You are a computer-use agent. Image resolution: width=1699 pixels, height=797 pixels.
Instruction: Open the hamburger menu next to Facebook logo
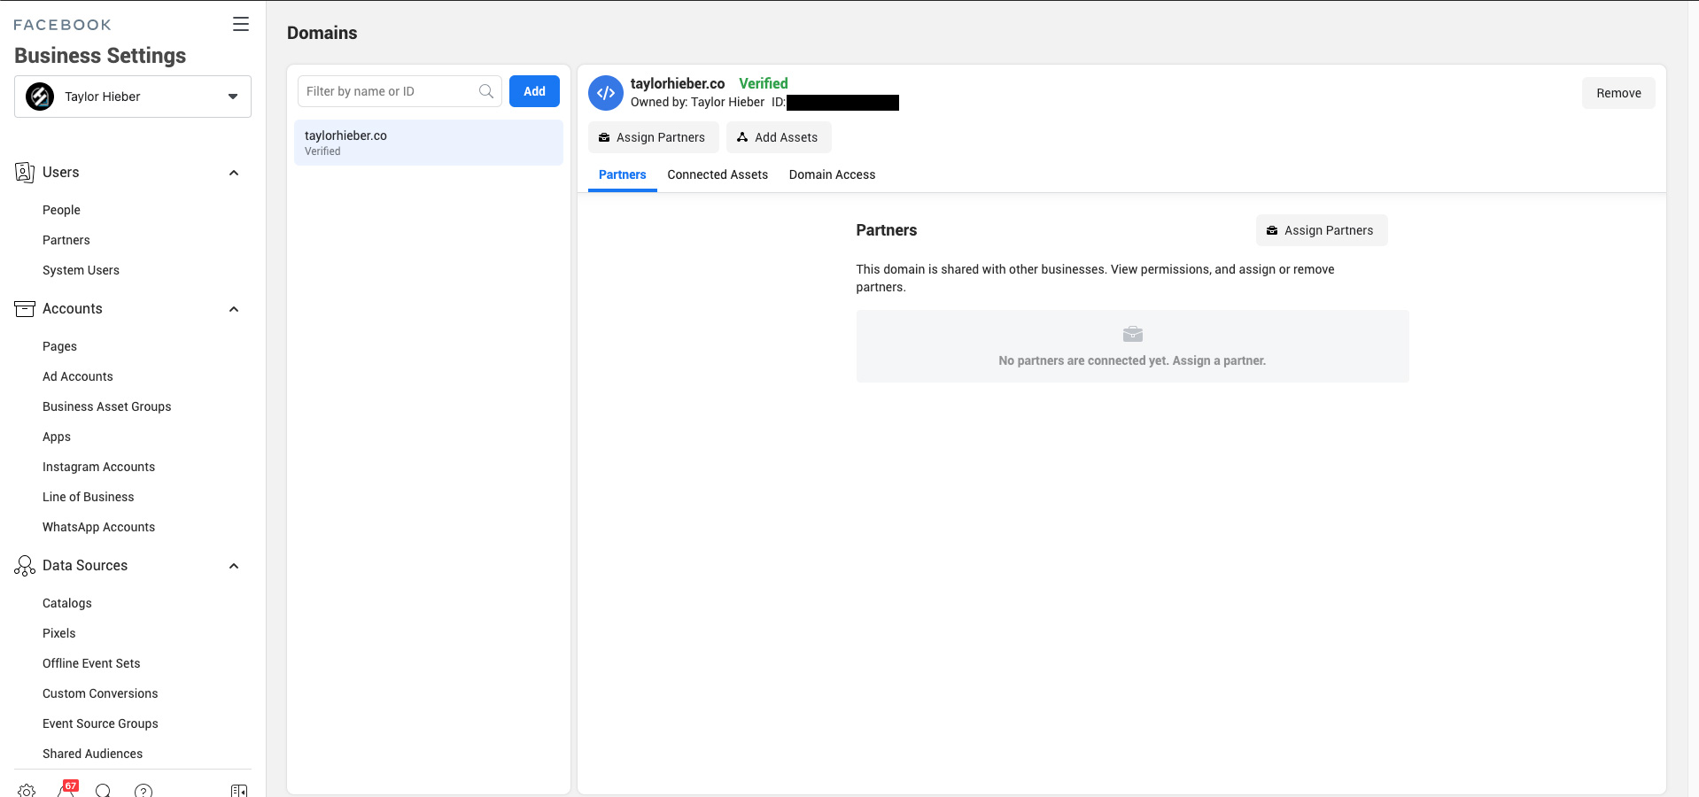(x=240, y=24)
